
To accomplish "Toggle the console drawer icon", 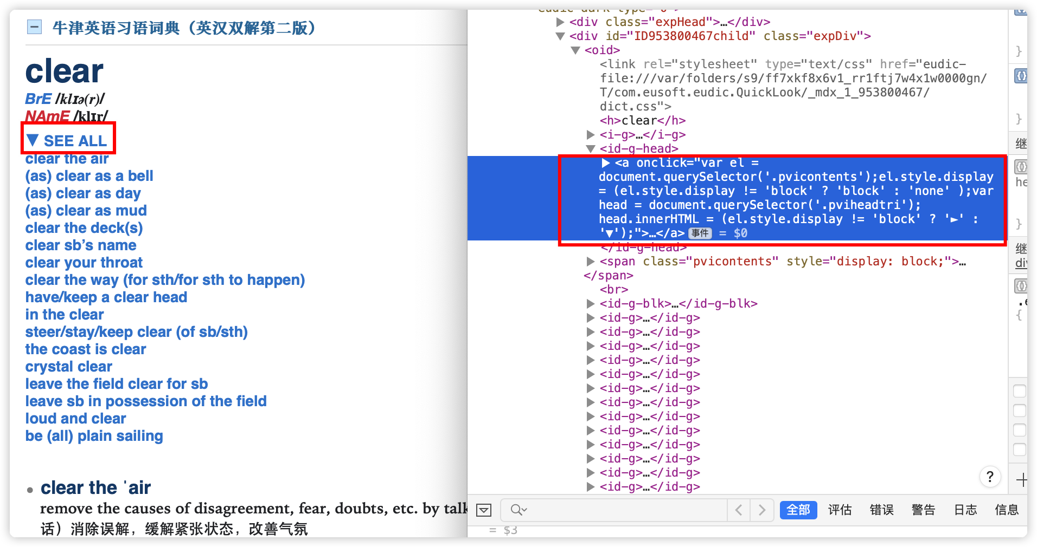I will point(483,510).
